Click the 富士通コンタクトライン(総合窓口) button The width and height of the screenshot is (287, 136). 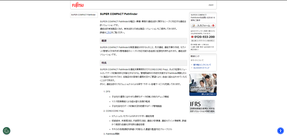pos(203,41)
